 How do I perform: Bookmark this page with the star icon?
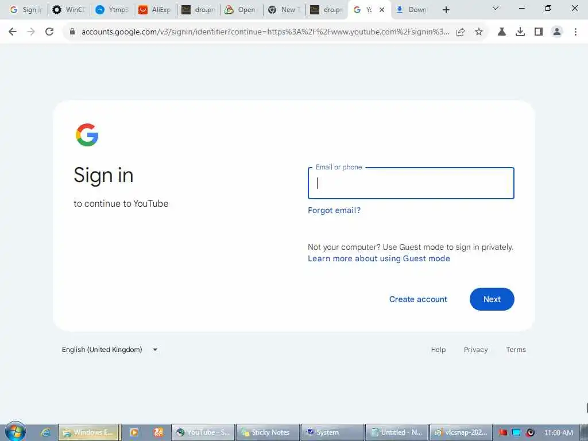click(x=479, y=32)
